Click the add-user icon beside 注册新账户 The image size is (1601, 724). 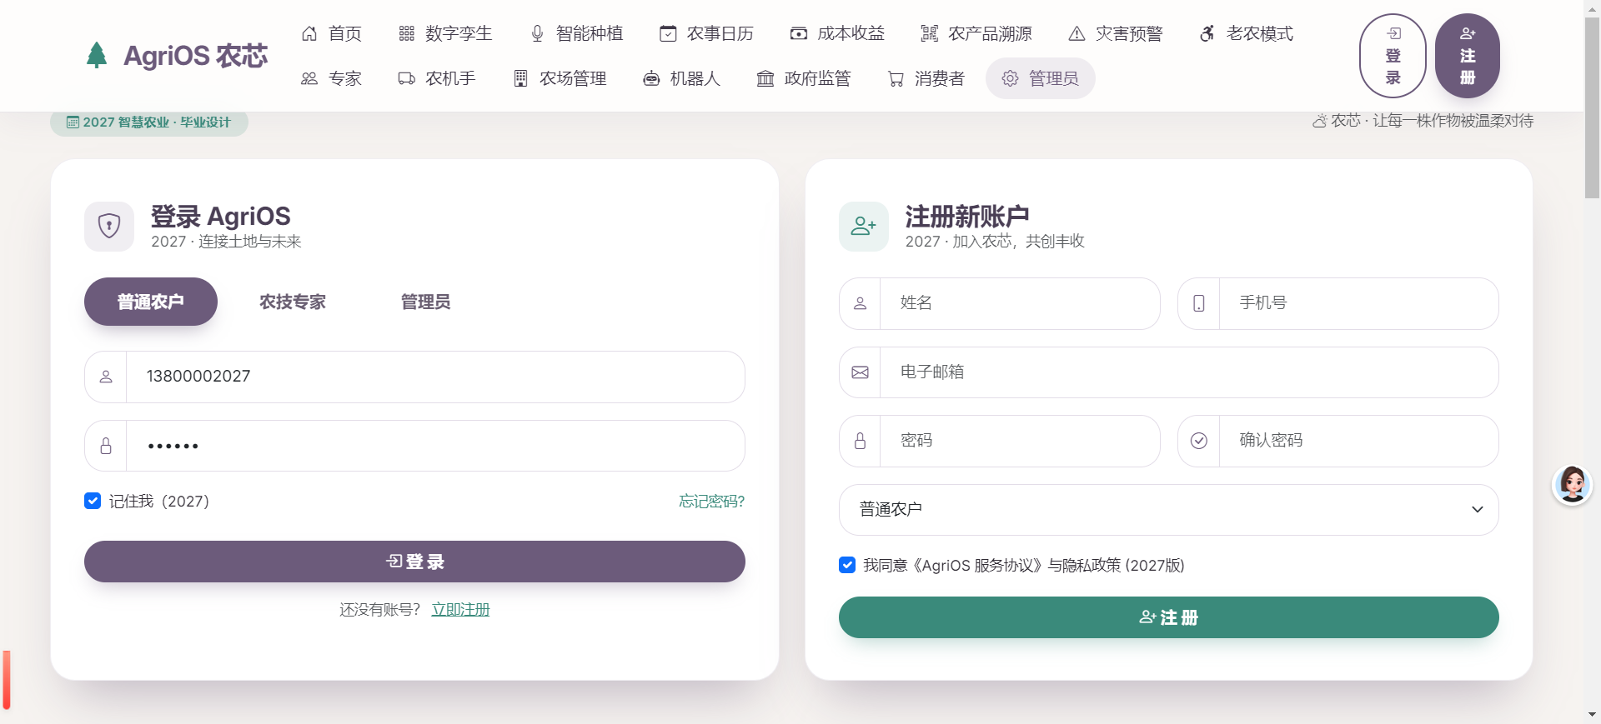pyautogui.click(x=864, y=227)
